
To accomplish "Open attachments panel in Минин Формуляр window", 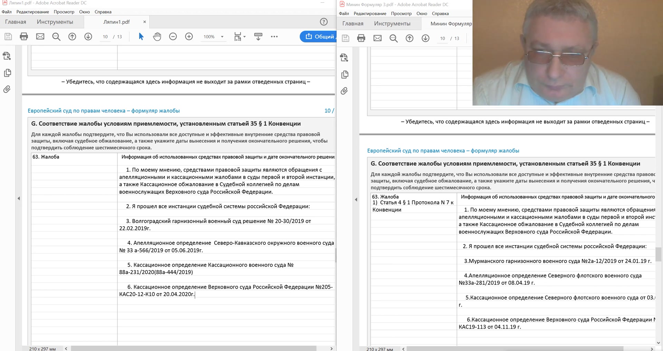I will (x=344, y=91).
